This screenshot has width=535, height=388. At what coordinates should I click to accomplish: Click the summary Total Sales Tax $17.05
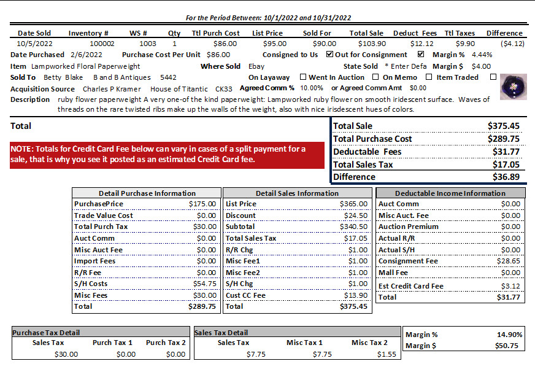[506, 165]
